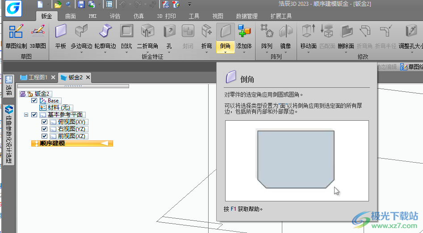This screenshot has height=233, width=423.
Task: Close the 工程图1 document tab
Action: tap(53, 78)
